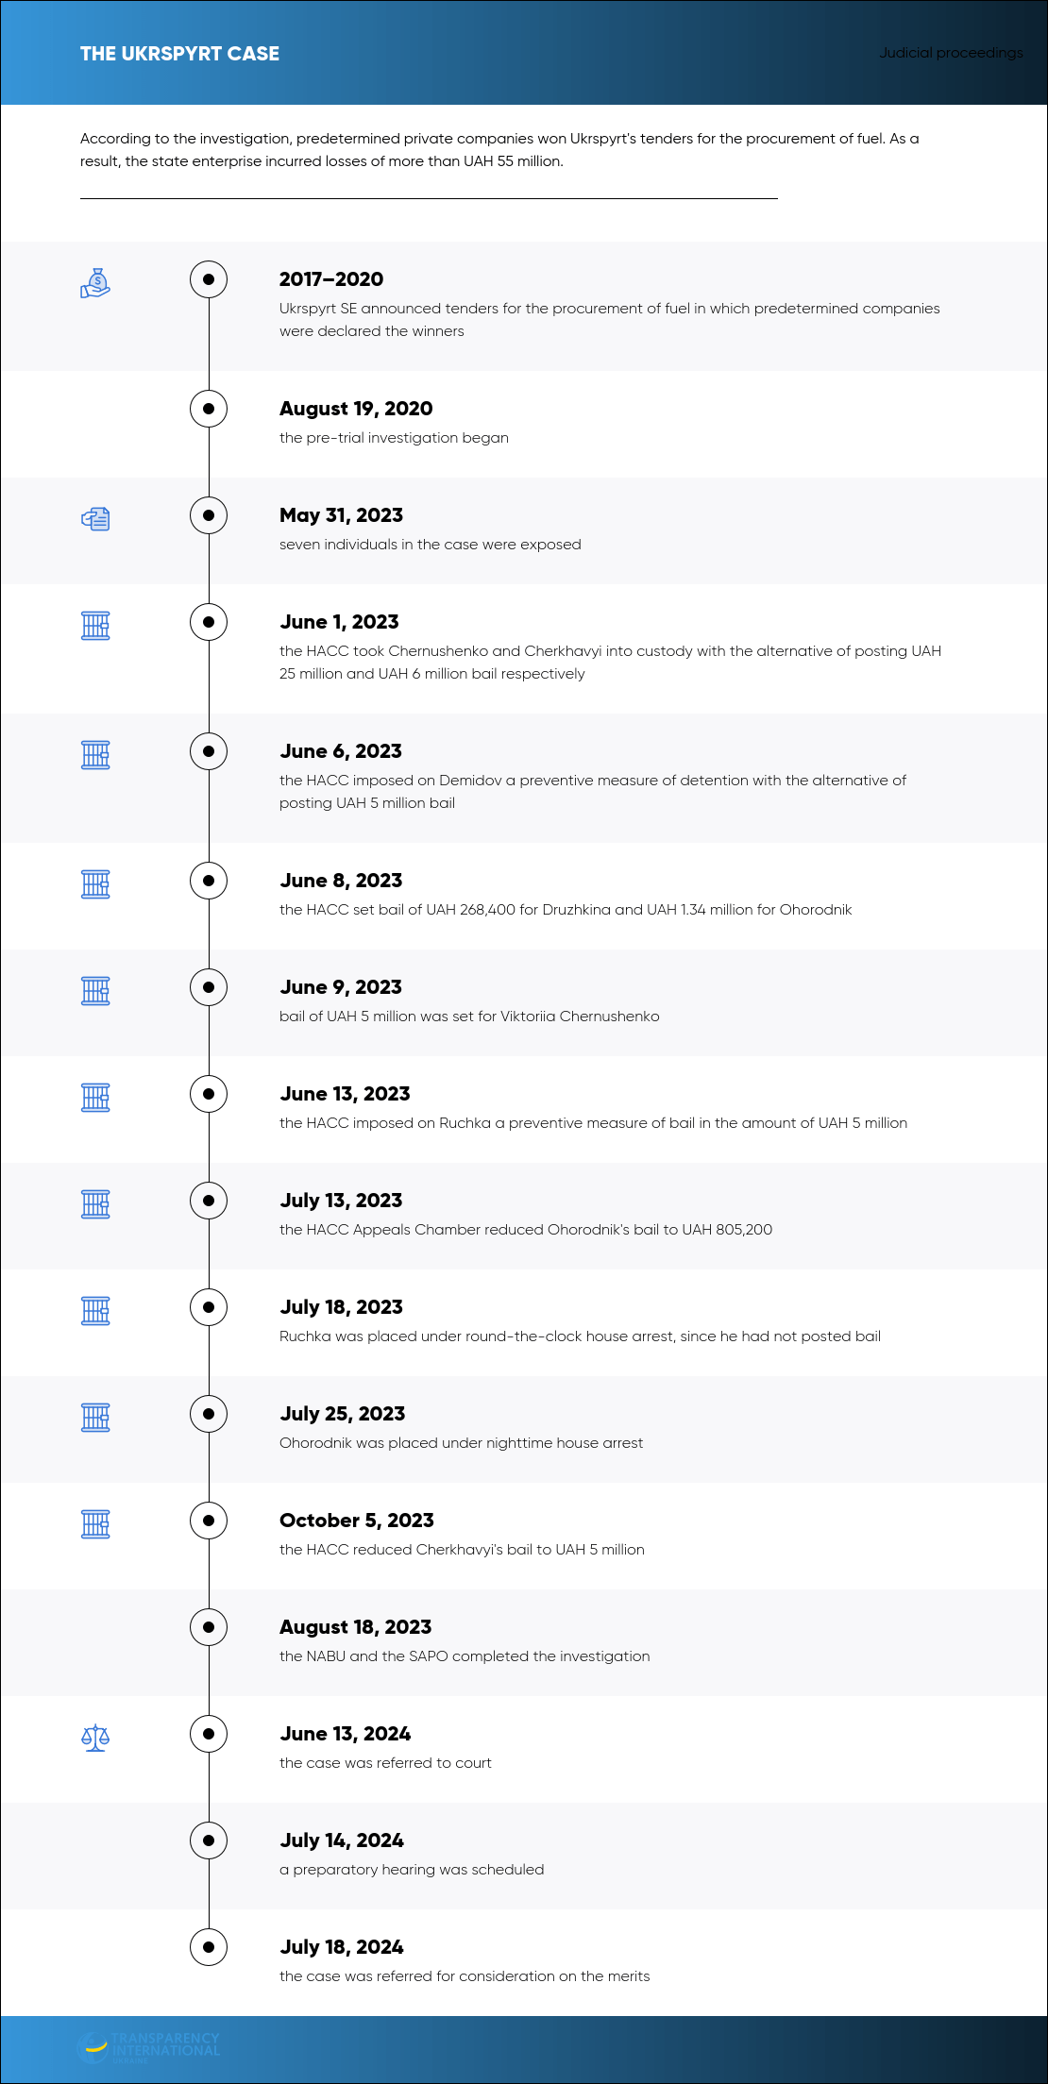The width and height of the screenshot is (1048, 2084).
Task: Select the July 18, 2024 timeline marker
Action: (x=209, y=1947)
